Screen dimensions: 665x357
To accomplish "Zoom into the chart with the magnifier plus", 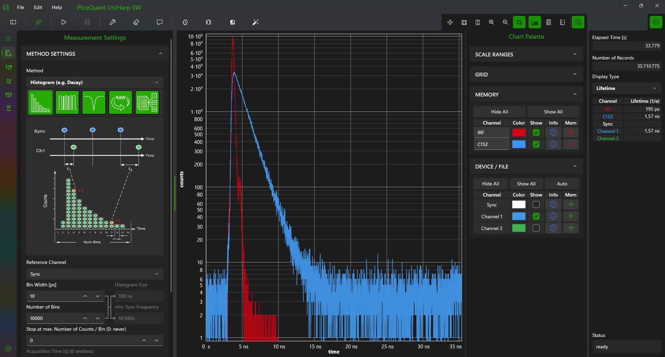I will pyautogui.click(x=491, y=22).
